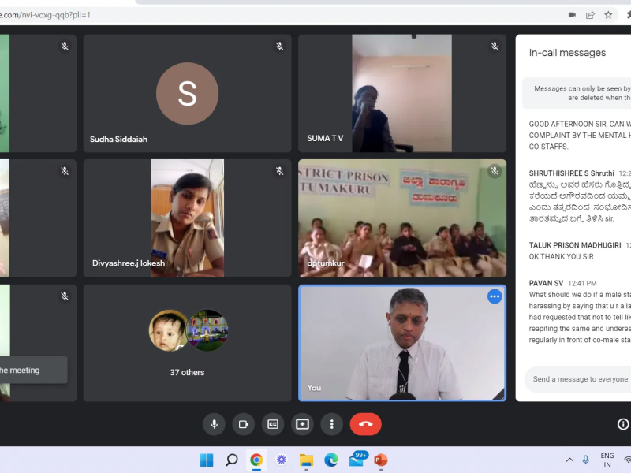
Task: Toggle the camera in the call controls
Action: (x=244, y=424)
